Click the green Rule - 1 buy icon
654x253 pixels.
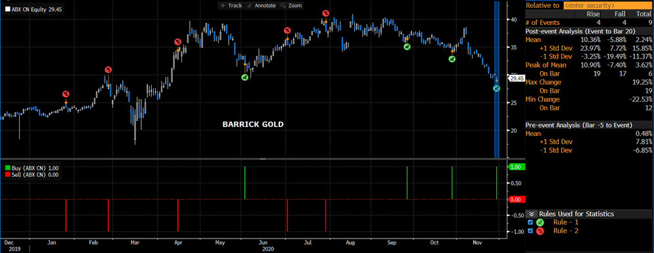click(540, 222)
